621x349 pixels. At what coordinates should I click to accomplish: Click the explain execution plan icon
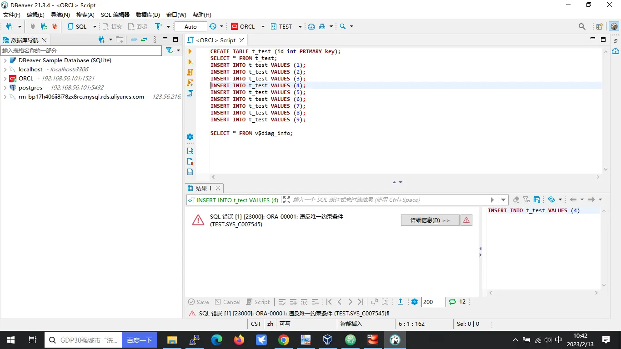pyautogui.click(x=190, y=83)
